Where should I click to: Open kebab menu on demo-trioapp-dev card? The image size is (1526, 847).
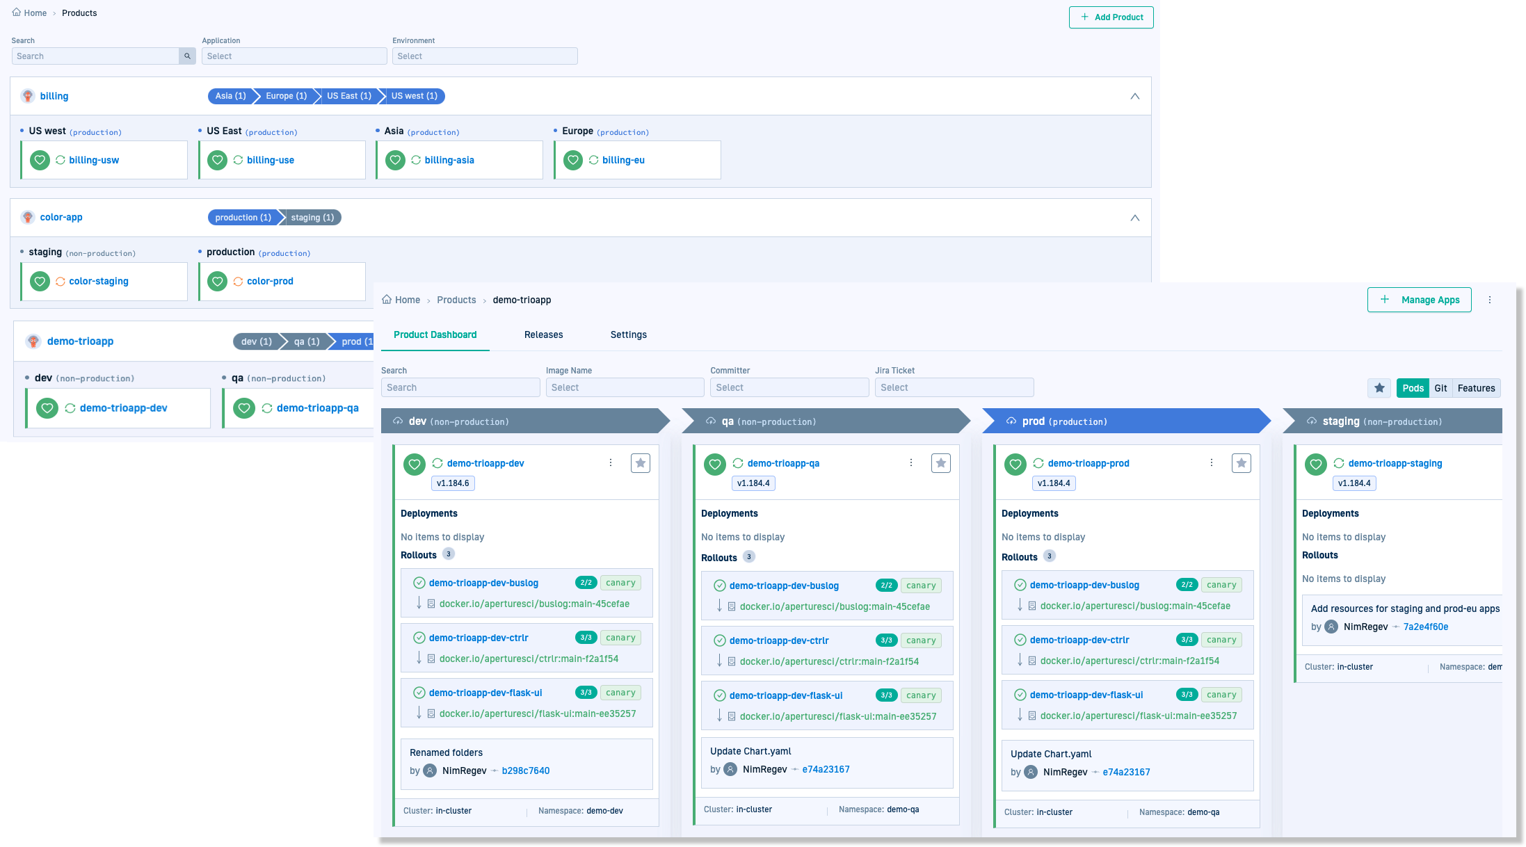pyautogui.click(x=611, y=463)
